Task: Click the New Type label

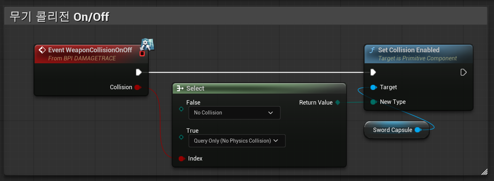Action: point(393,102)
